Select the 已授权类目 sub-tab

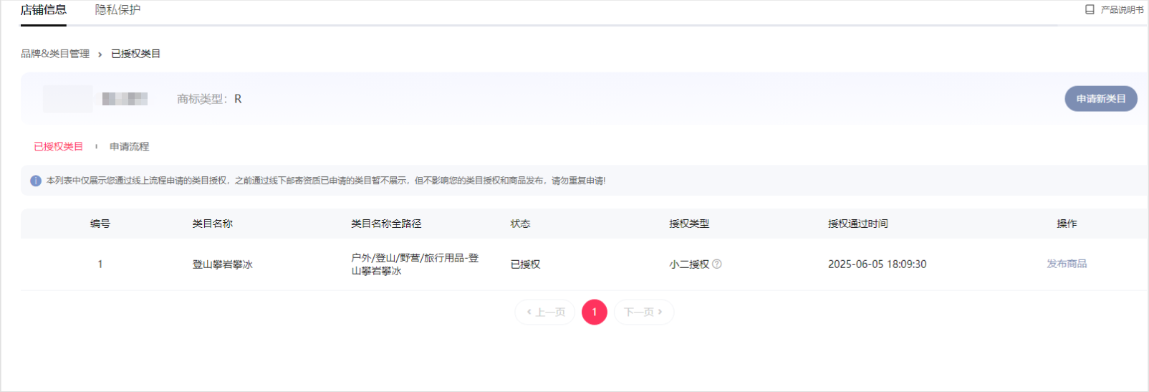pyautogui.click(x=59, y=146)
